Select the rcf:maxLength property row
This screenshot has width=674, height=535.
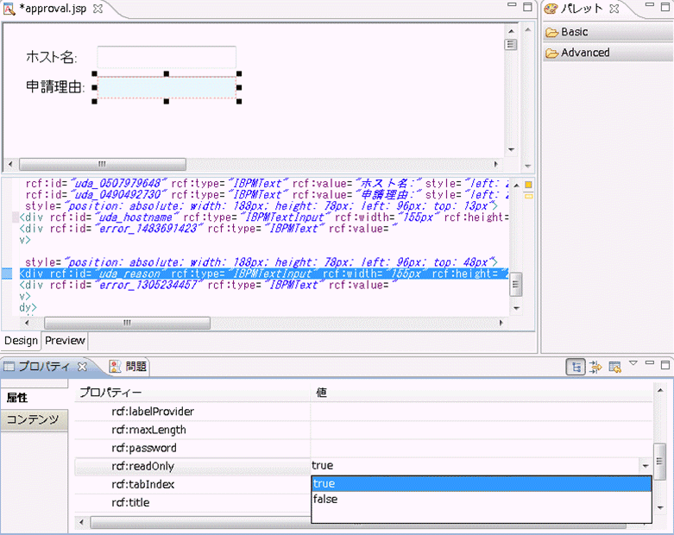pyautogui.click(x=148, y=430)
